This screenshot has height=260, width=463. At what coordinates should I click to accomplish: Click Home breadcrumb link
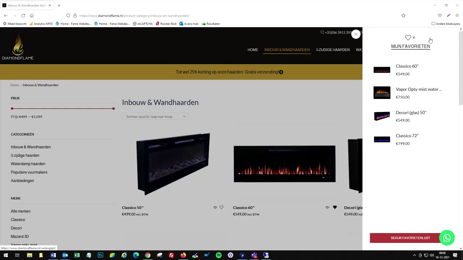(x=15, y=85)
